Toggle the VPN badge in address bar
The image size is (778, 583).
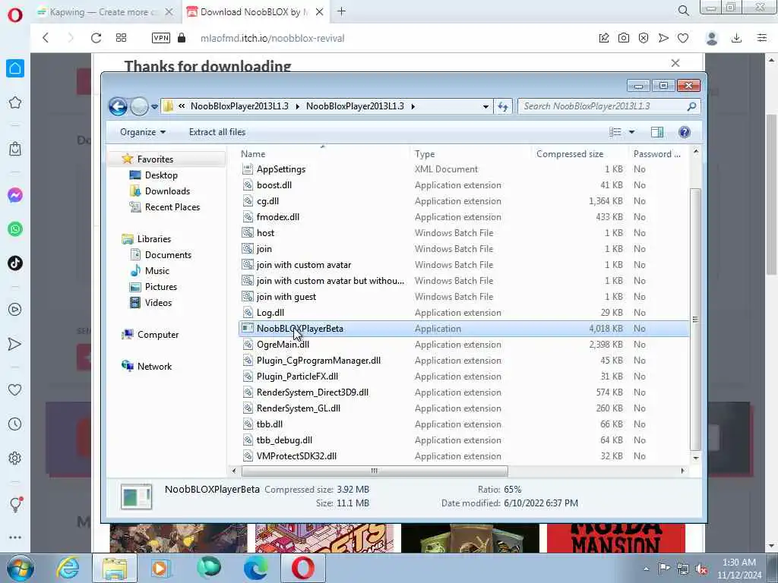point(161,38)
